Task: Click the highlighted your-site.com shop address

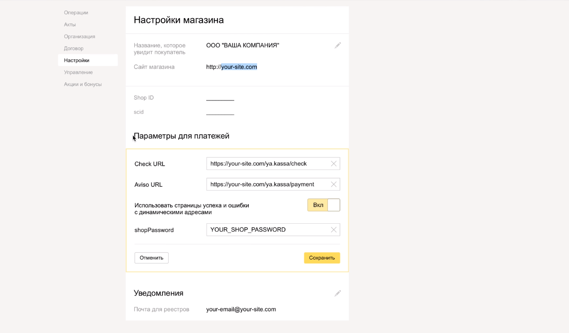Action: pyautogui.click(x=239, y=67)
